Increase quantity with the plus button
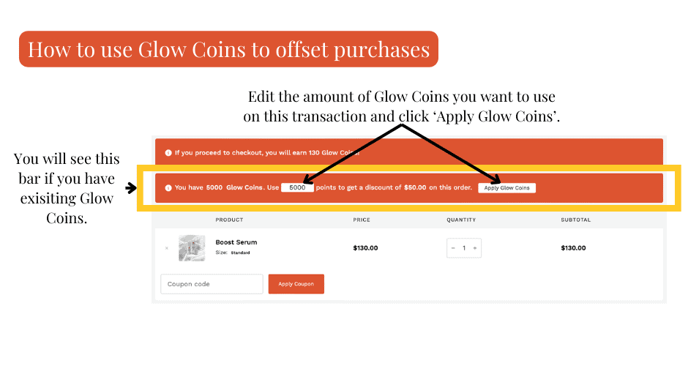 pos(475,248)
